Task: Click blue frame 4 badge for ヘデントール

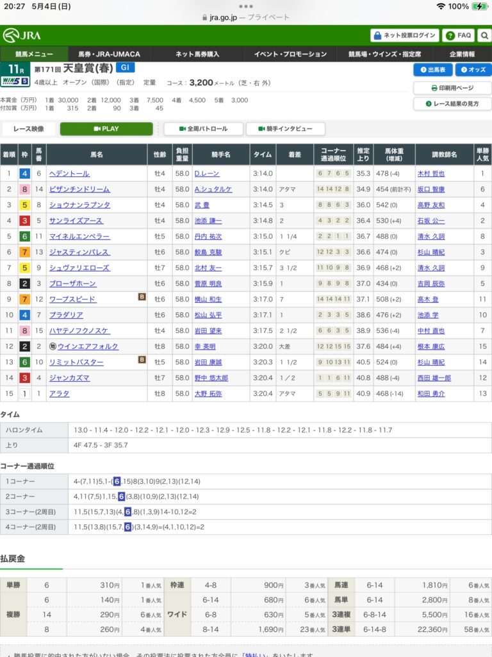Action: click(25, 173)
